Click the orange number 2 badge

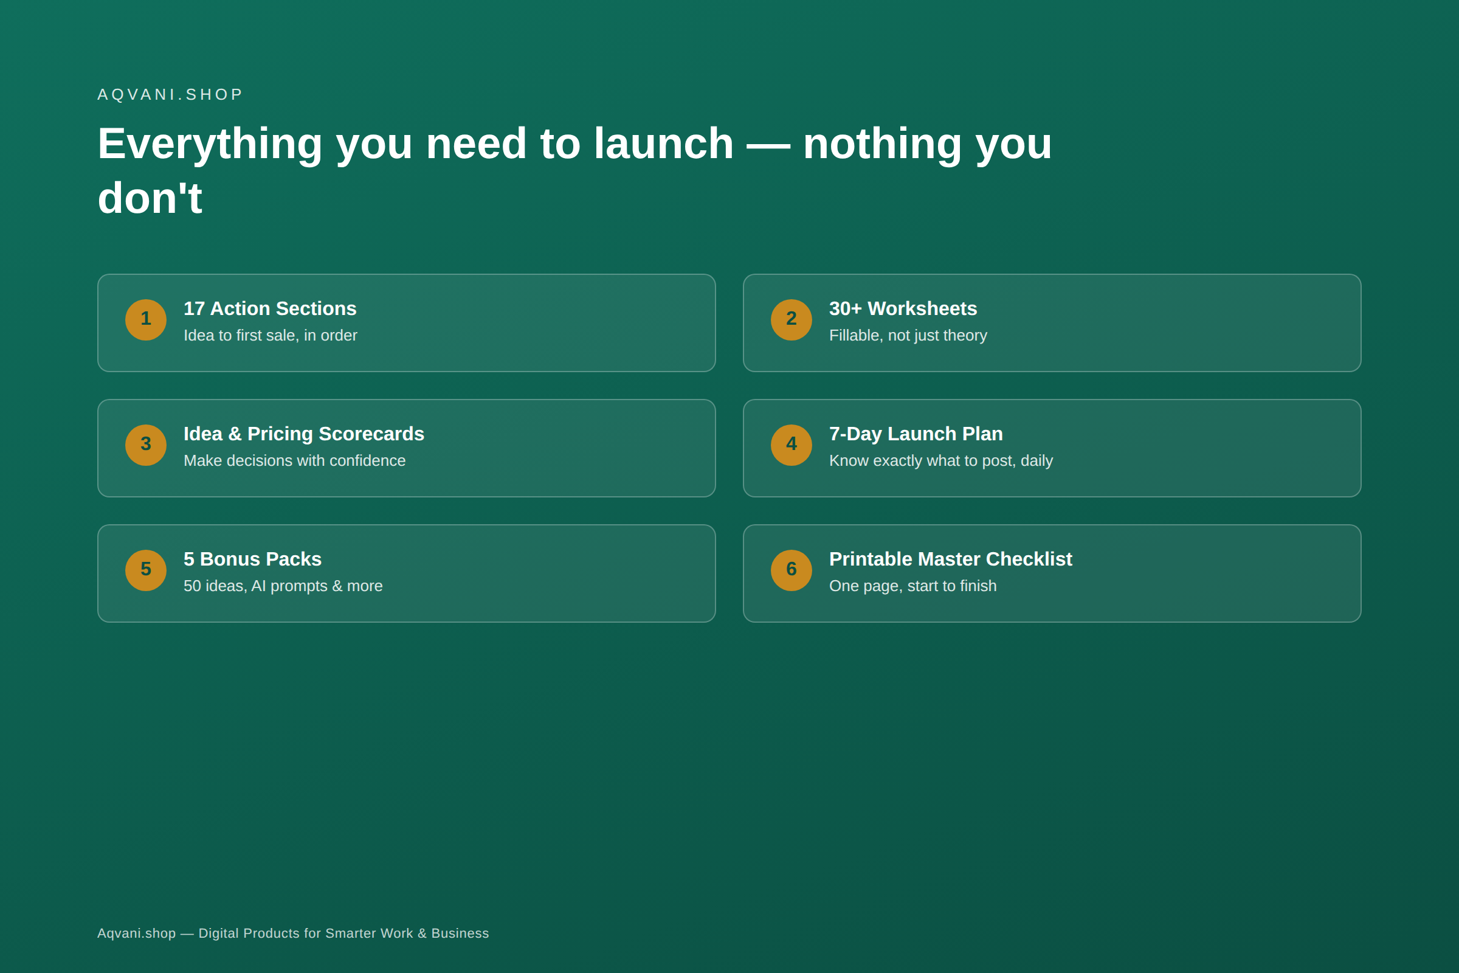click(792, 320)
